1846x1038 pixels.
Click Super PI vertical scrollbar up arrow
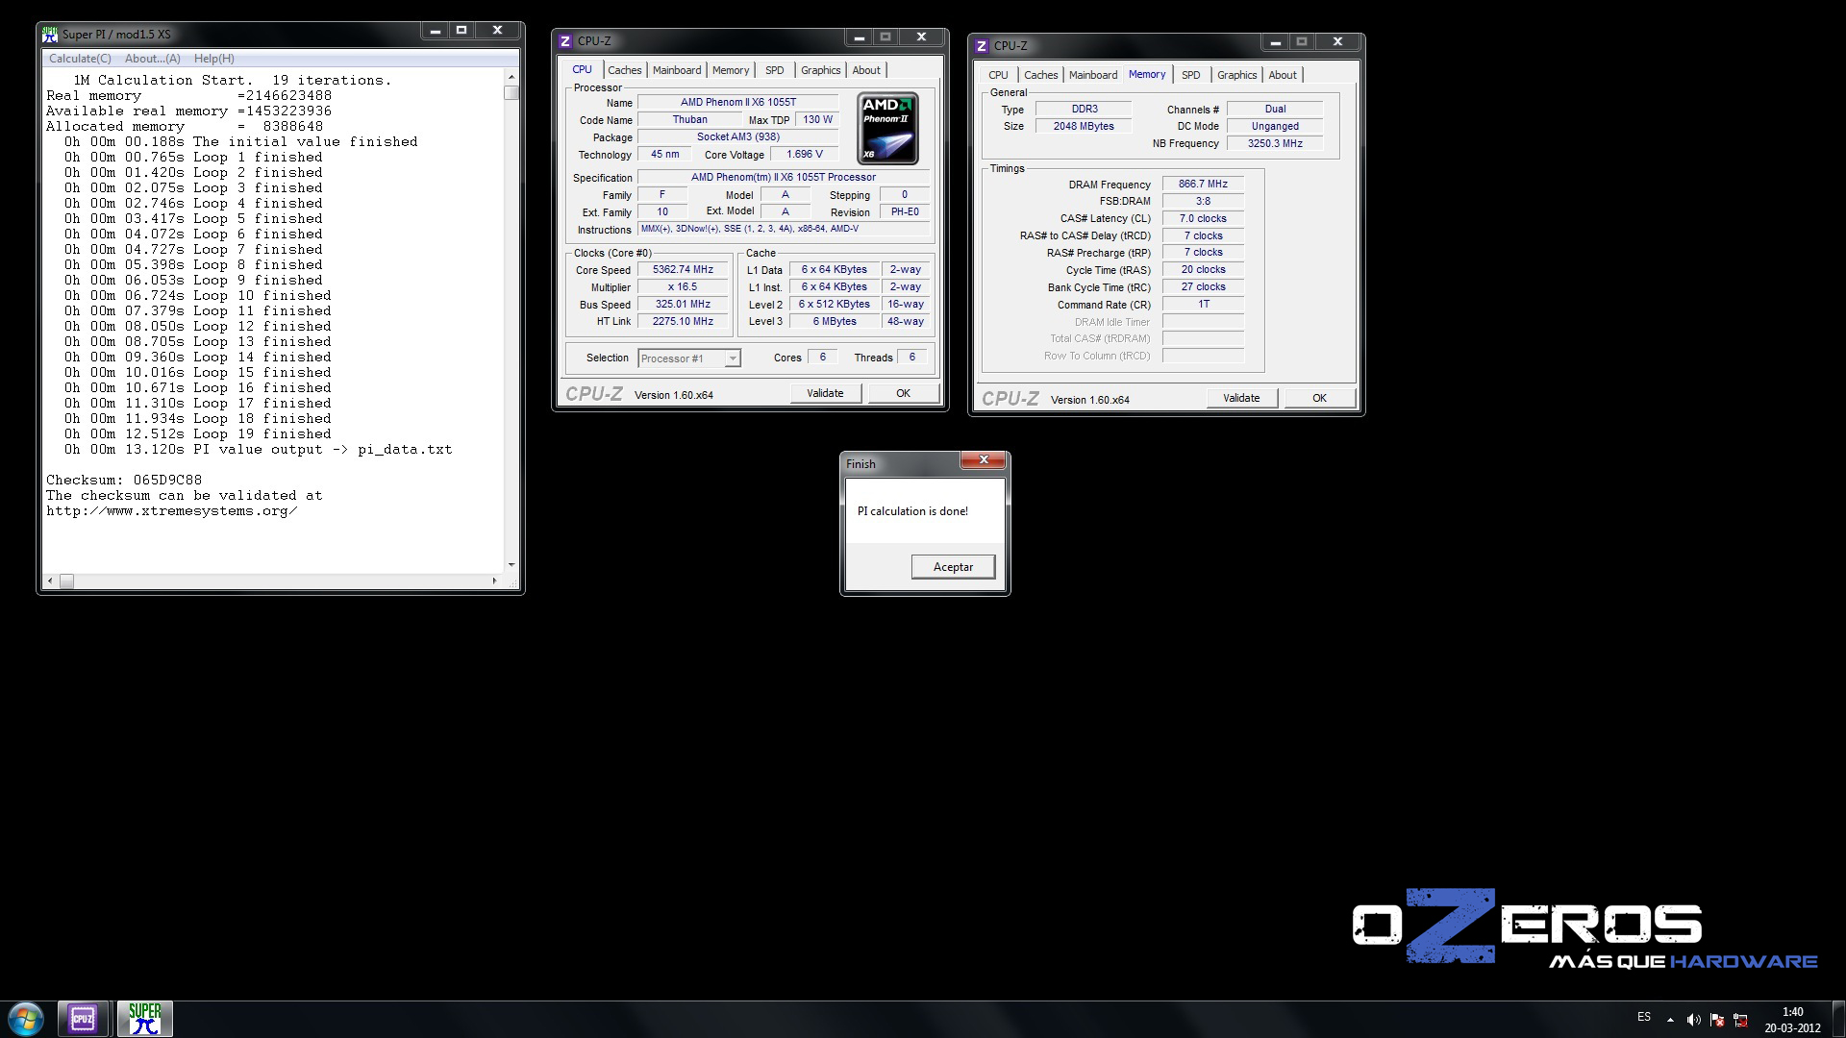click(x=511, y=77)
